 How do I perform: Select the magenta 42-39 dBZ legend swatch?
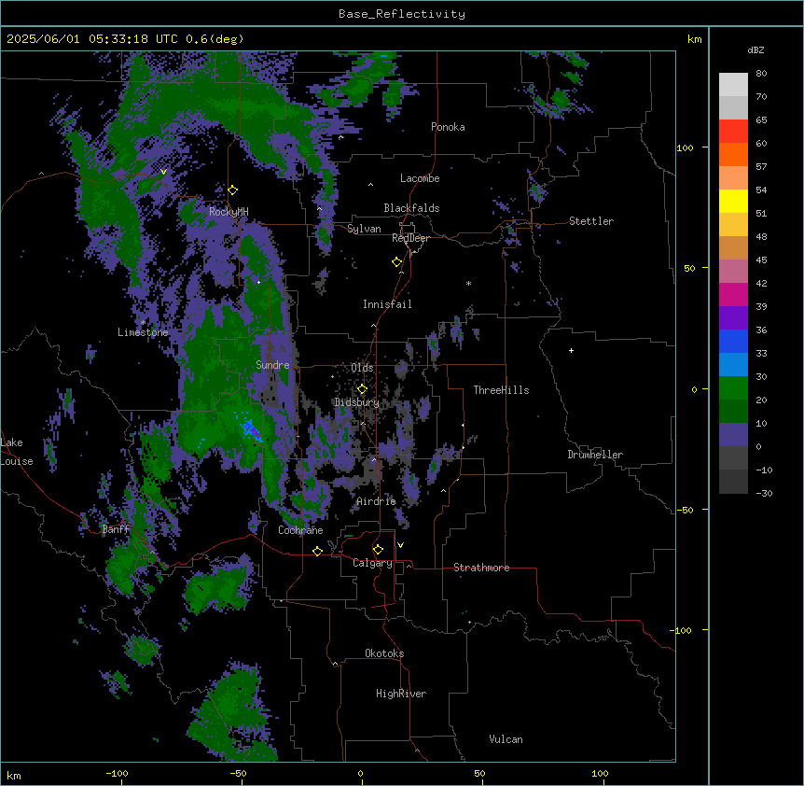(x=733, y=294)
